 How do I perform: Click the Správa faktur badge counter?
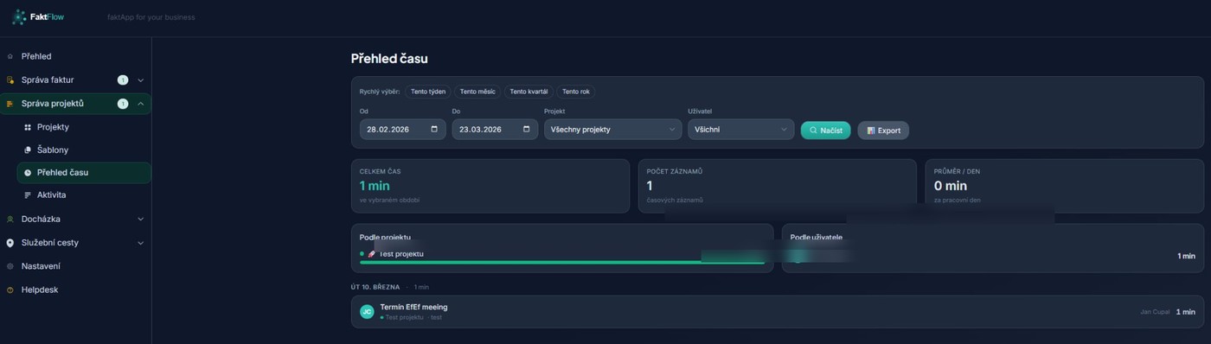pyautogui.click(x=123, y=80)
